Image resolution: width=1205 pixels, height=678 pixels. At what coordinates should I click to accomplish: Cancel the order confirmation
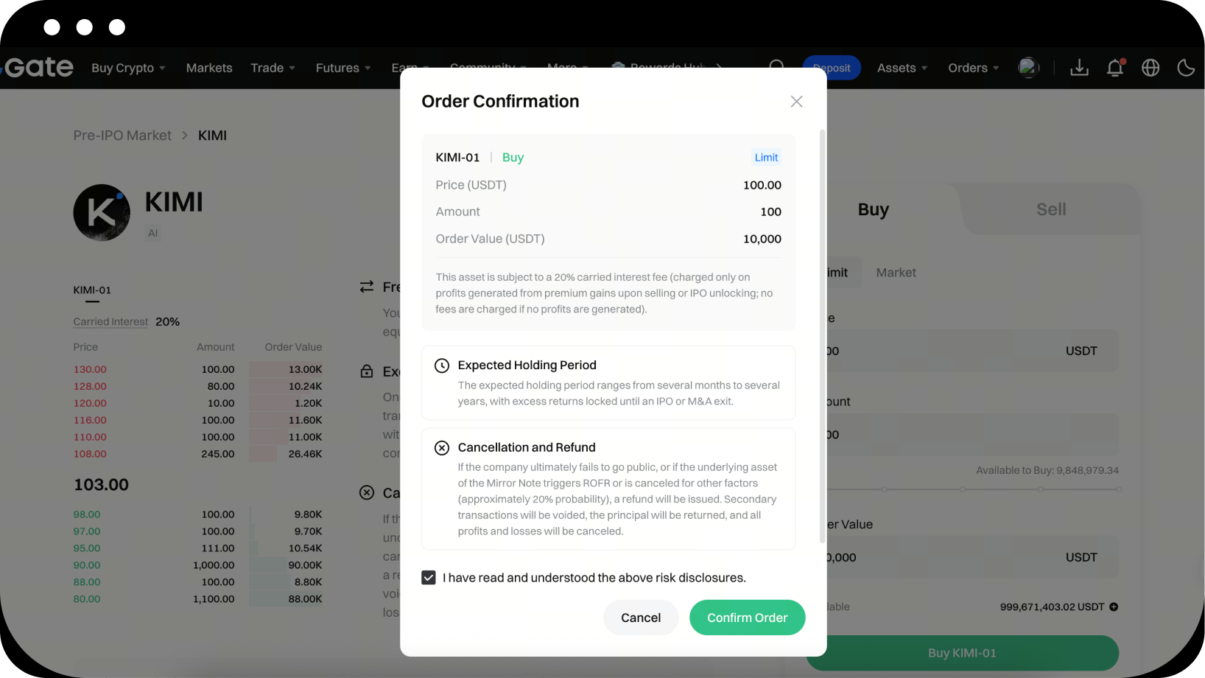tap(641, 618)
